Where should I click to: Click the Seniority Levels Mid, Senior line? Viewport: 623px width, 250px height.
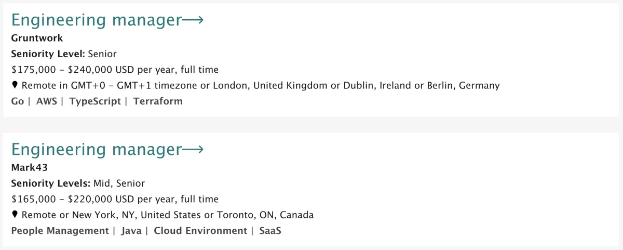coord(78,183)
